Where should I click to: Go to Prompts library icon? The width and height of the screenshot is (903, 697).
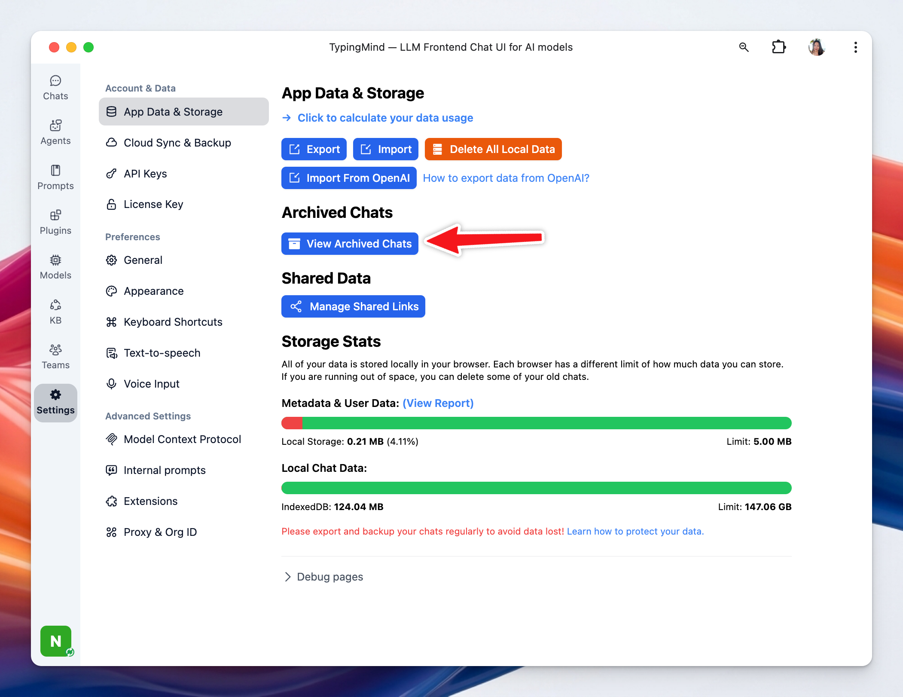click(55, 177)
